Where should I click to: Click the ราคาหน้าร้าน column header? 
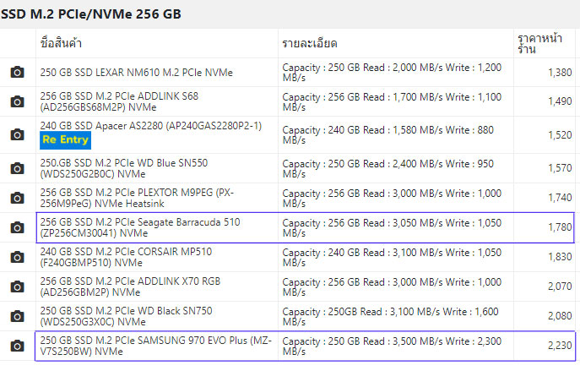(539, 43)
